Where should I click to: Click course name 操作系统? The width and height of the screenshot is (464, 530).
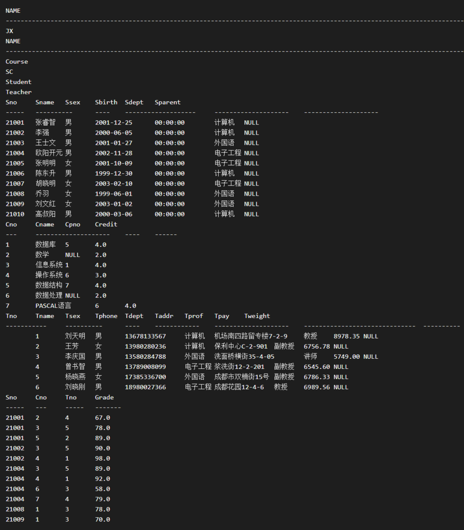pos(49,275)
